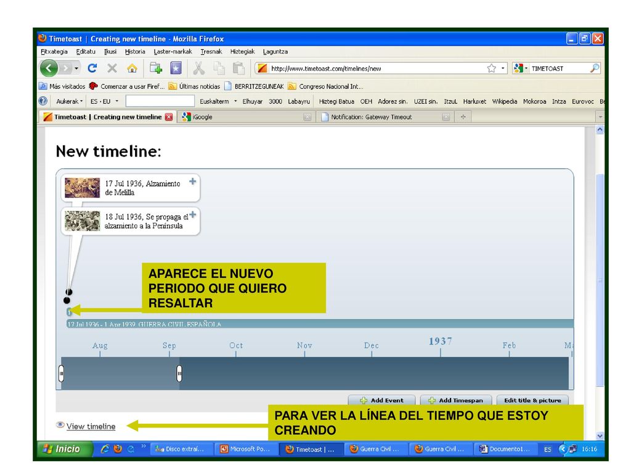Close the Timetoast Creating new timeline tab
The image size is (631, 473).
pyautogui.click(x=169, y=117)
